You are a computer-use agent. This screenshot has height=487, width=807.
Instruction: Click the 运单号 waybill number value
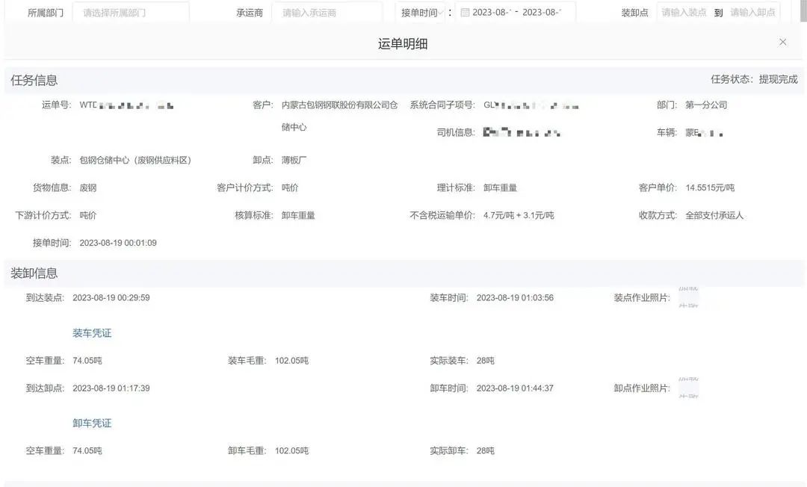127,105
